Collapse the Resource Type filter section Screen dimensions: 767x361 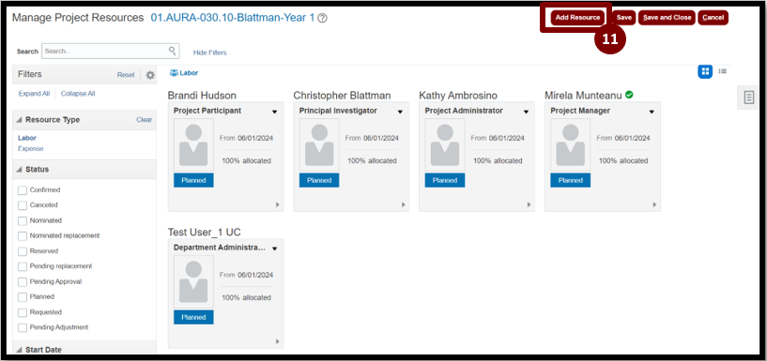tap(19, 120)
